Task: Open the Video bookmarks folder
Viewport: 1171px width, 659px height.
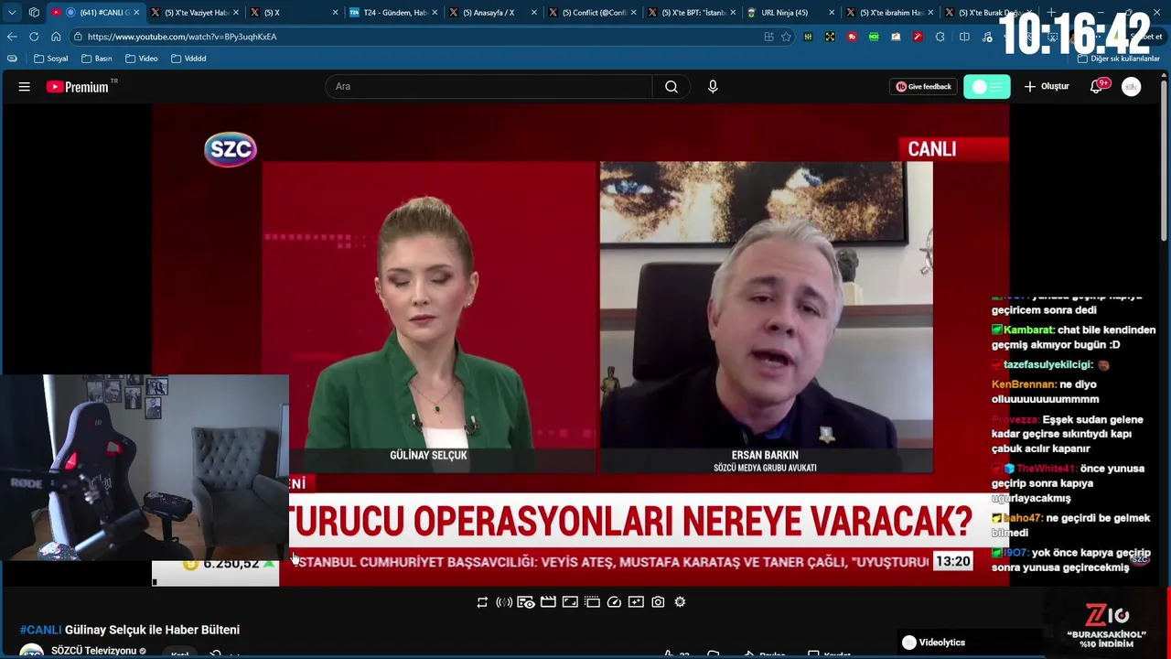Action: (142, 59)
